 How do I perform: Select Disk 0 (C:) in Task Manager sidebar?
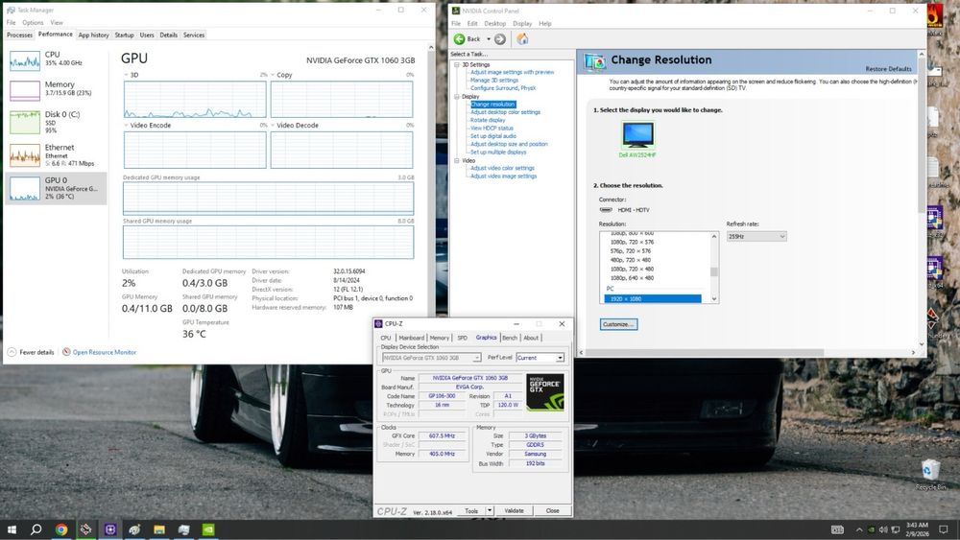[x=55, y=123]
